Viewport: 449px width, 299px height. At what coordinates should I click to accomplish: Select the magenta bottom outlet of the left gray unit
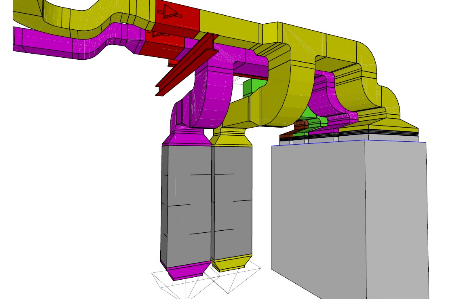(186, 270)
